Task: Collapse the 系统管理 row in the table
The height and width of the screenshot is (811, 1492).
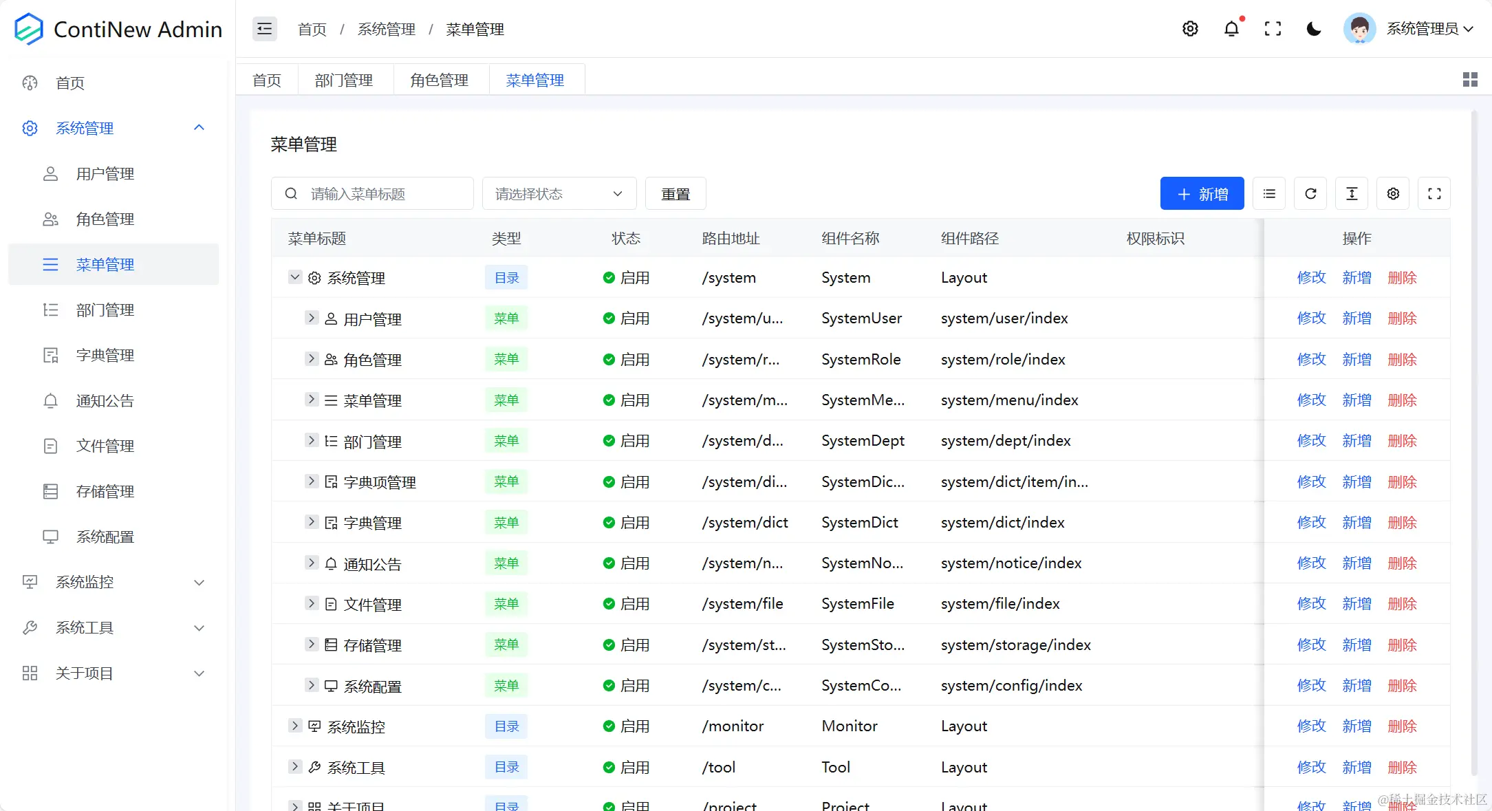Action: (295, 277)
